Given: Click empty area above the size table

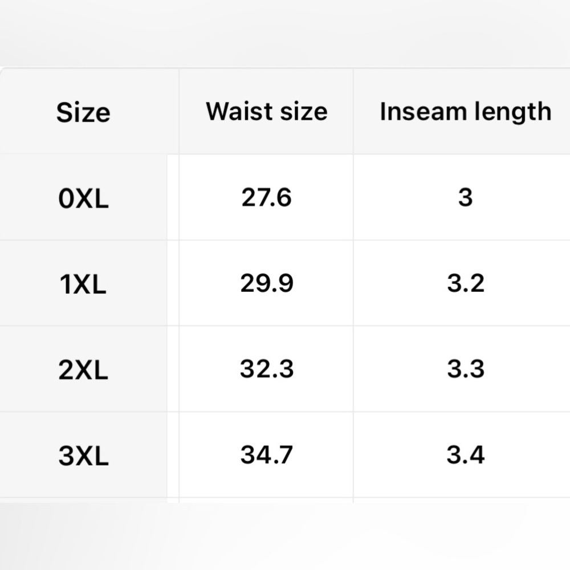Looking at the screenshot, I should point(285,32).
